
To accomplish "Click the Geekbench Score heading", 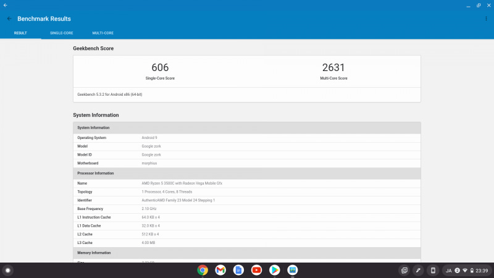I will (x=93, y=48).
